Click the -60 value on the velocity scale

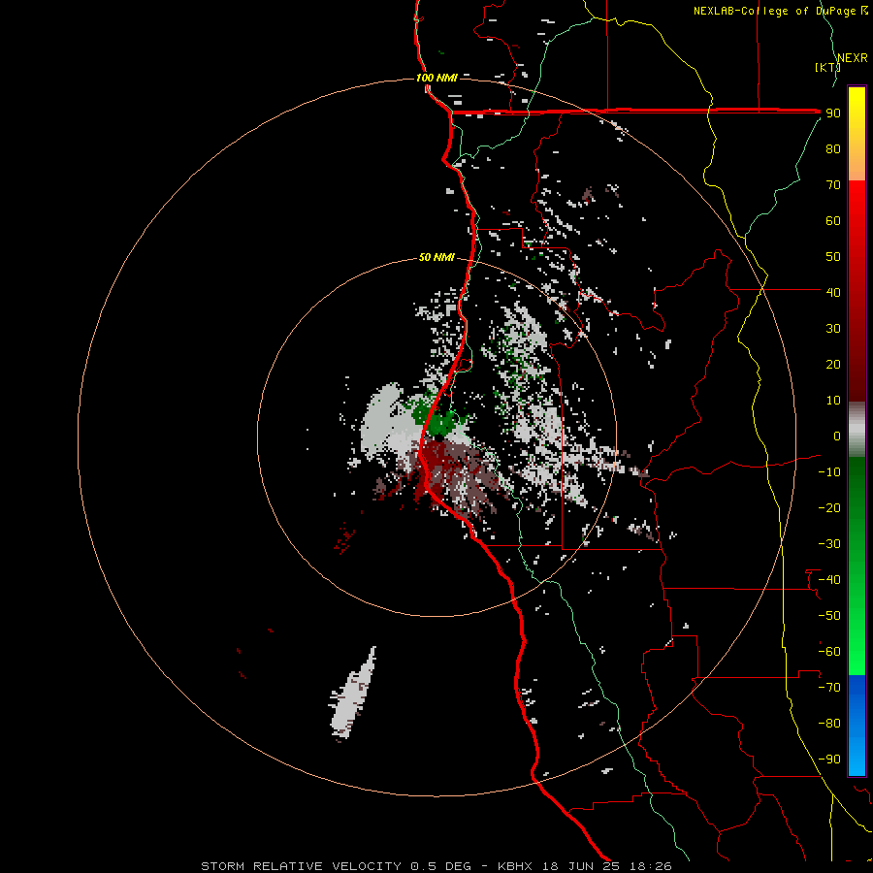click(x=829, y=652)
